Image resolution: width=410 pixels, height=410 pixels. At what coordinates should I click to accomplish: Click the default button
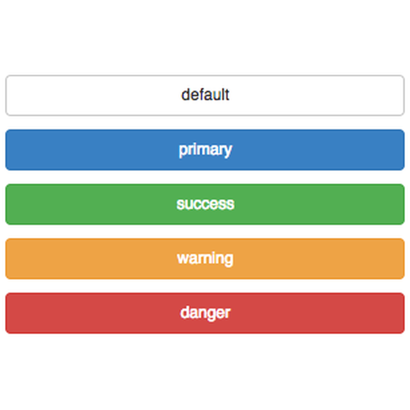pos(205,95)
